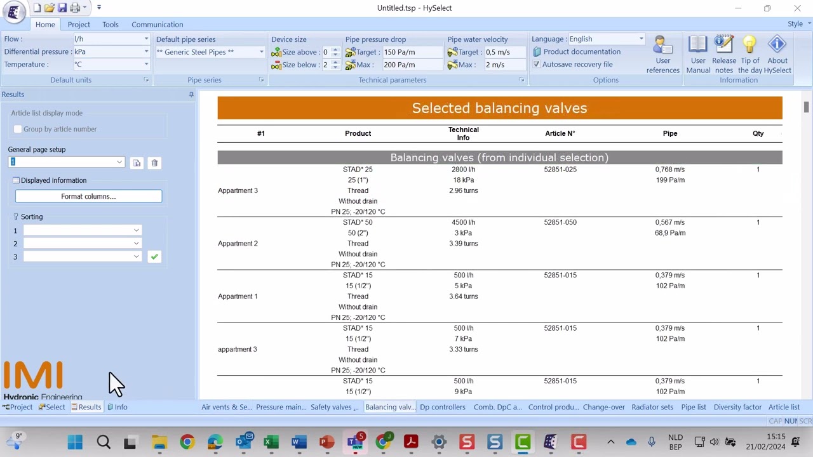
Task: Open a file using the folder icon
Action: (50, 8)
